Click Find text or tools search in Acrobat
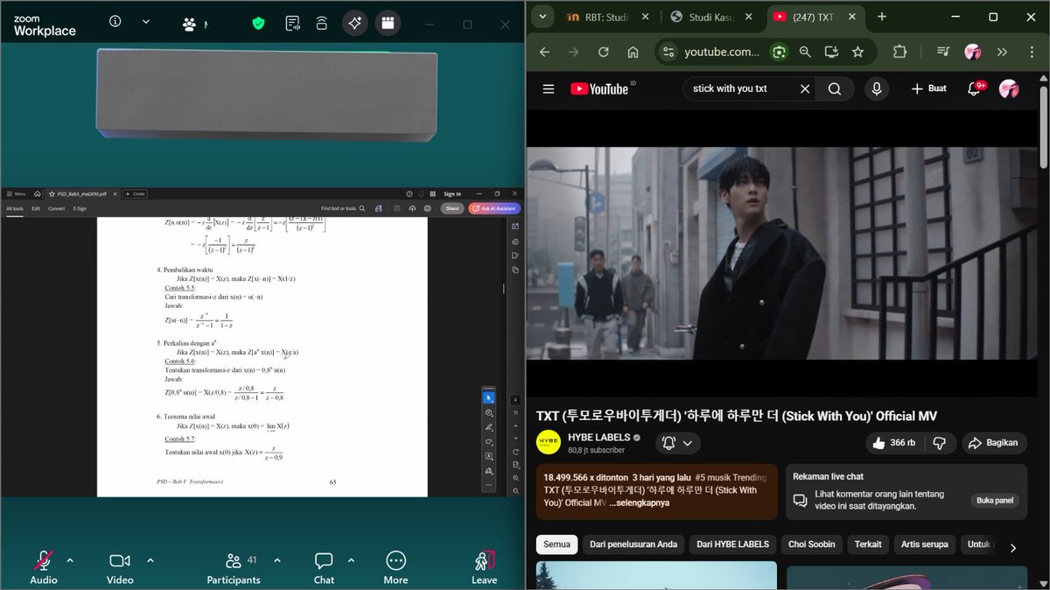The image size is (1050, 590). [344, 208]
